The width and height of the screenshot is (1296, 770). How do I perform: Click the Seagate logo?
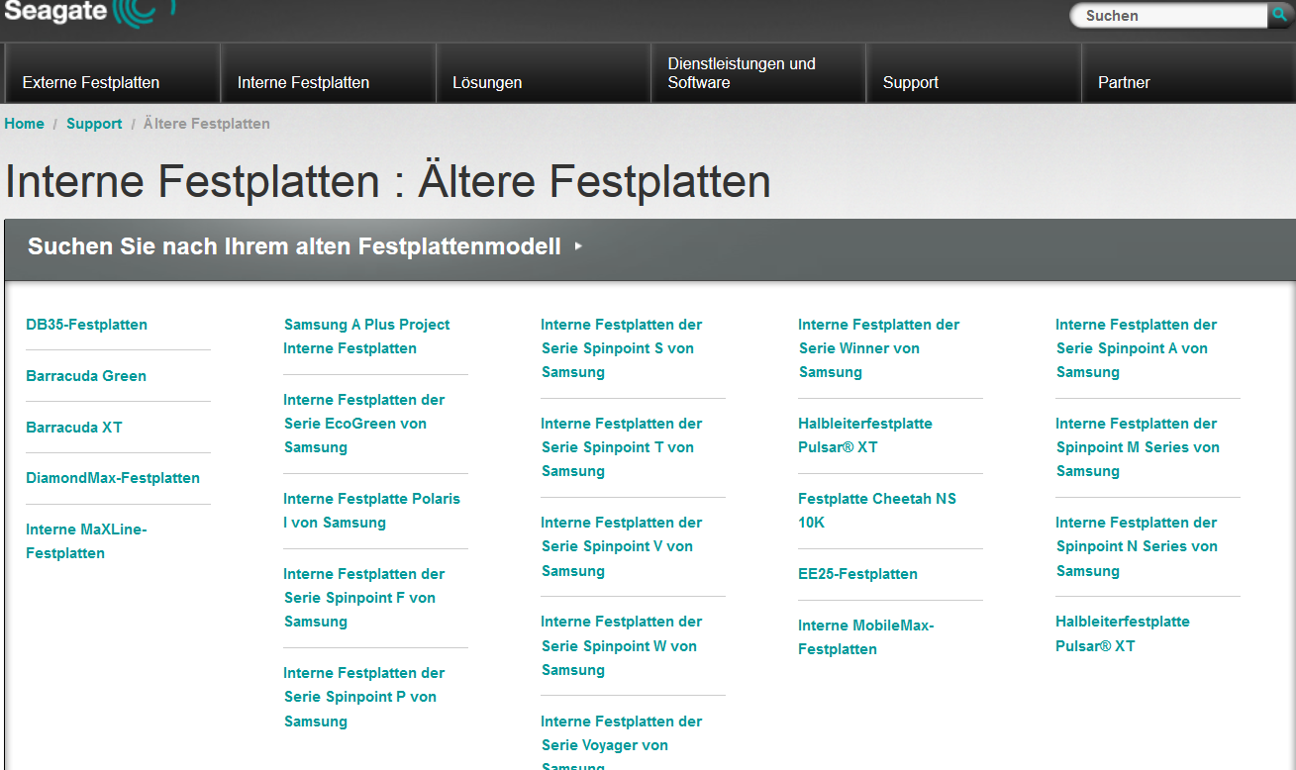(89, 14)
